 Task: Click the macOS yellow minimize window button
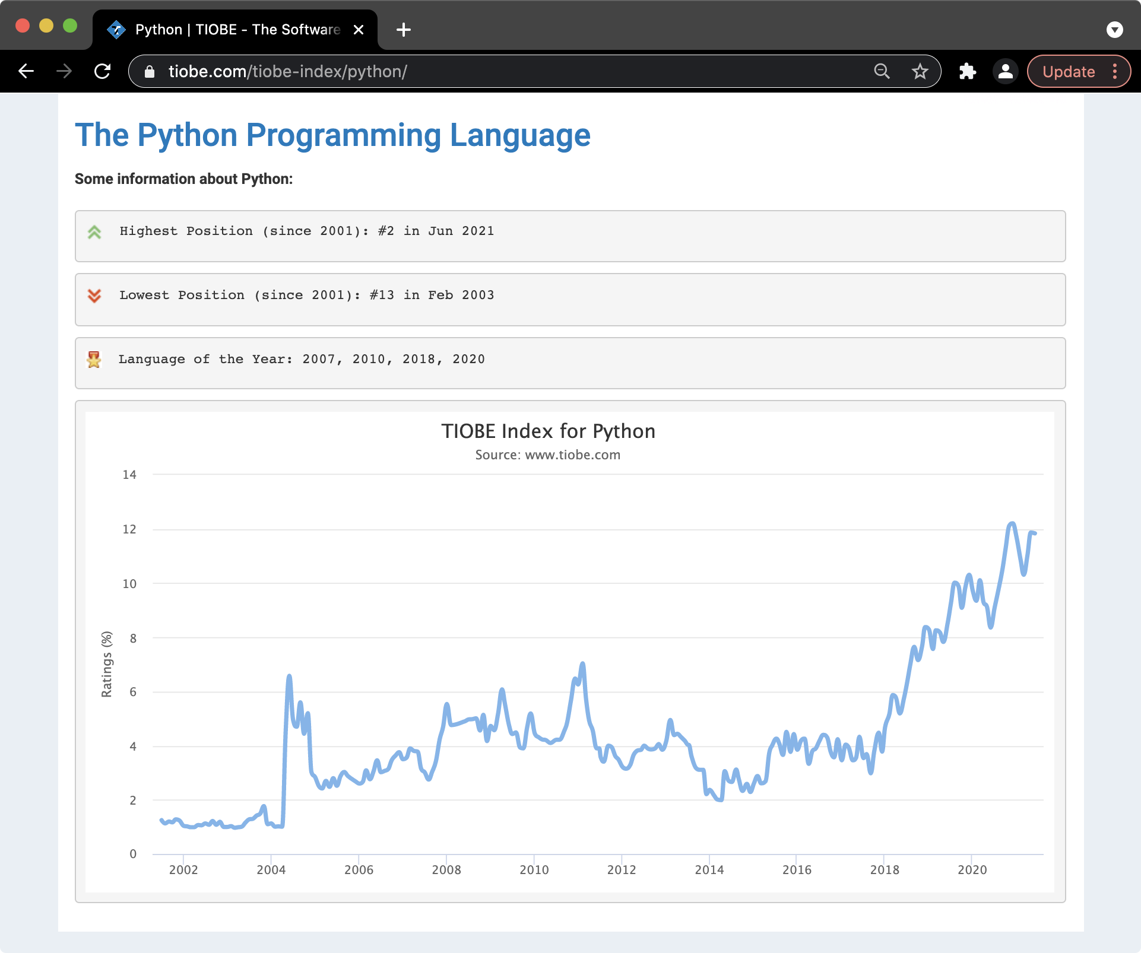coord(46,26)
